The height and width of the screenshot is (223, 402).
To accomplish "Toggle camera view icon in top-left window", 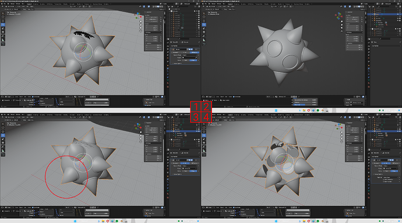I will click(x=141, y=28).
